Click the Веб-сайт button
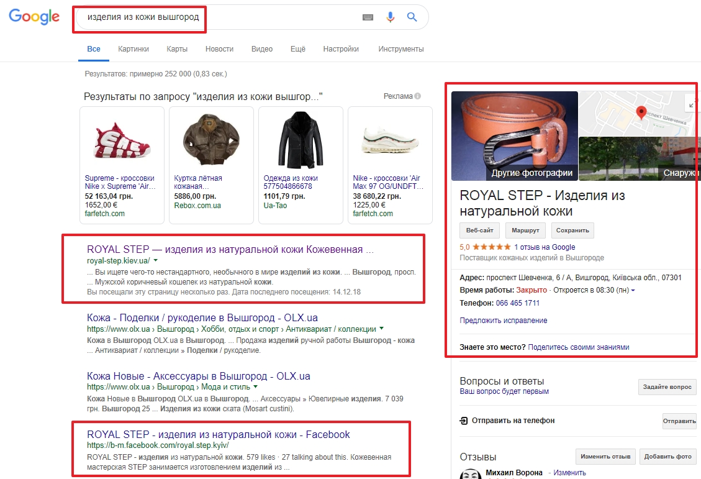This screenshot has height=479, width=701. point(480,230)
